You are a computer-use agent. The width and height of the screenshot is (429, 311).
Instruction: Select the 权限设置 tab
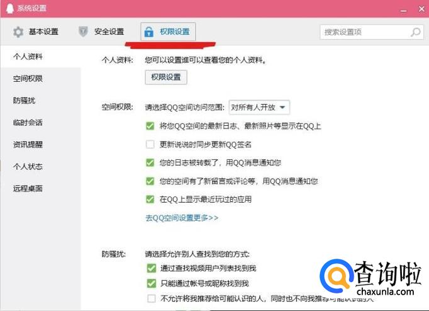[168, 31]
